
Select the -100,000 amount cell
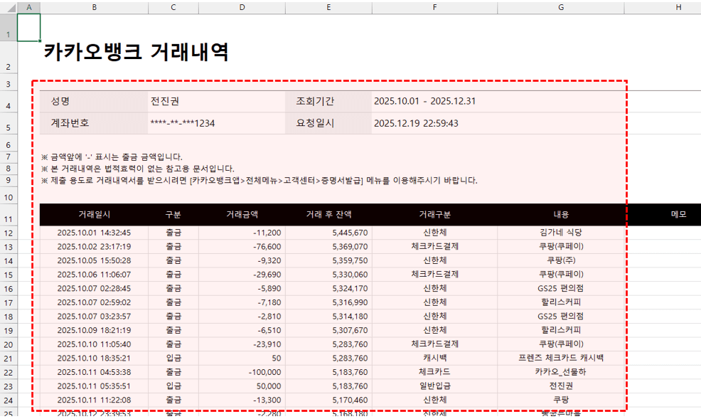tap(241, 372)
